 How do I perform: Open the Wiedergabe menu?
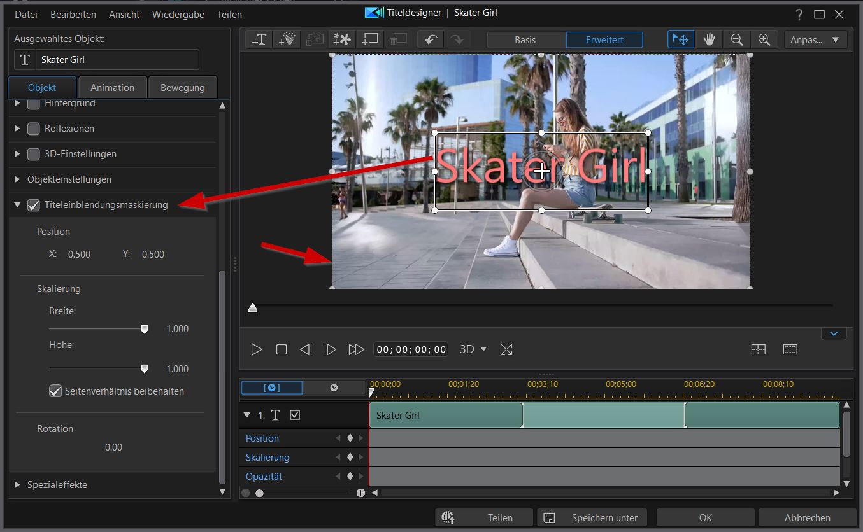click(x=180, y=14)
